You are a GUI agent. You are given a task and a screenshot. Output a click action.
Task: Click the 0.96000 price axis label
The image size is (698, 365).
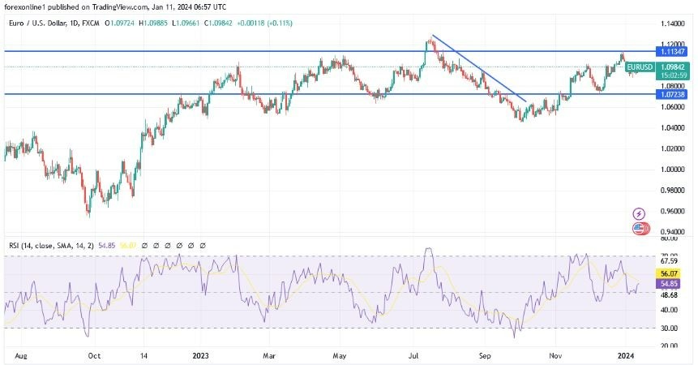(673, 212)
